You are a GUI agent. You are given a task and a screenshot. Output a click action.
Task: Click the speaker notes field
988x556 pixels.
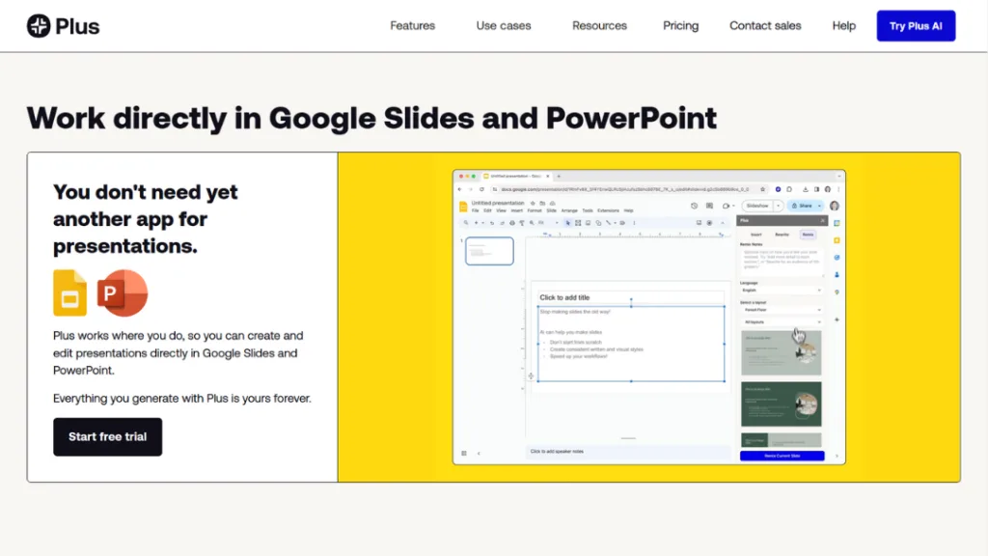point(627,452)
